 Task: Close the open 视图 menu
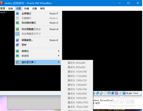tap(19, 9)
